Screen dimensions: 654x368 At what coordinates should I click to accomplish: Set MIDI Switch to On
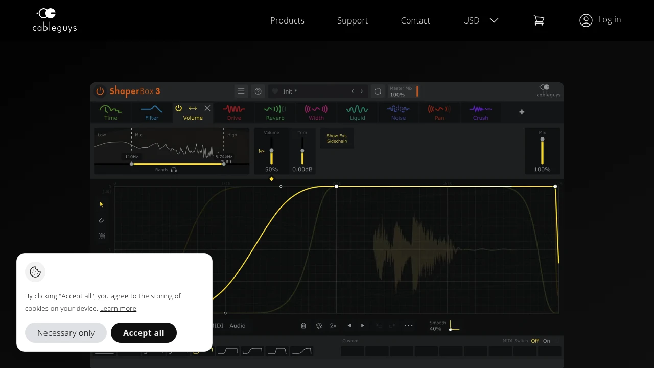547,341
